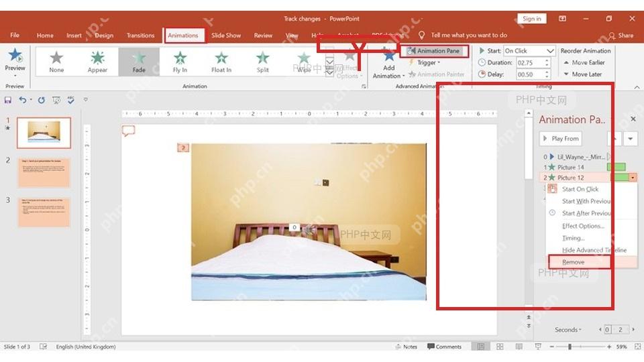This screenshot has height=362, width=644.
Task: Click the Move Later reorder button
Action: click(582, 74)
